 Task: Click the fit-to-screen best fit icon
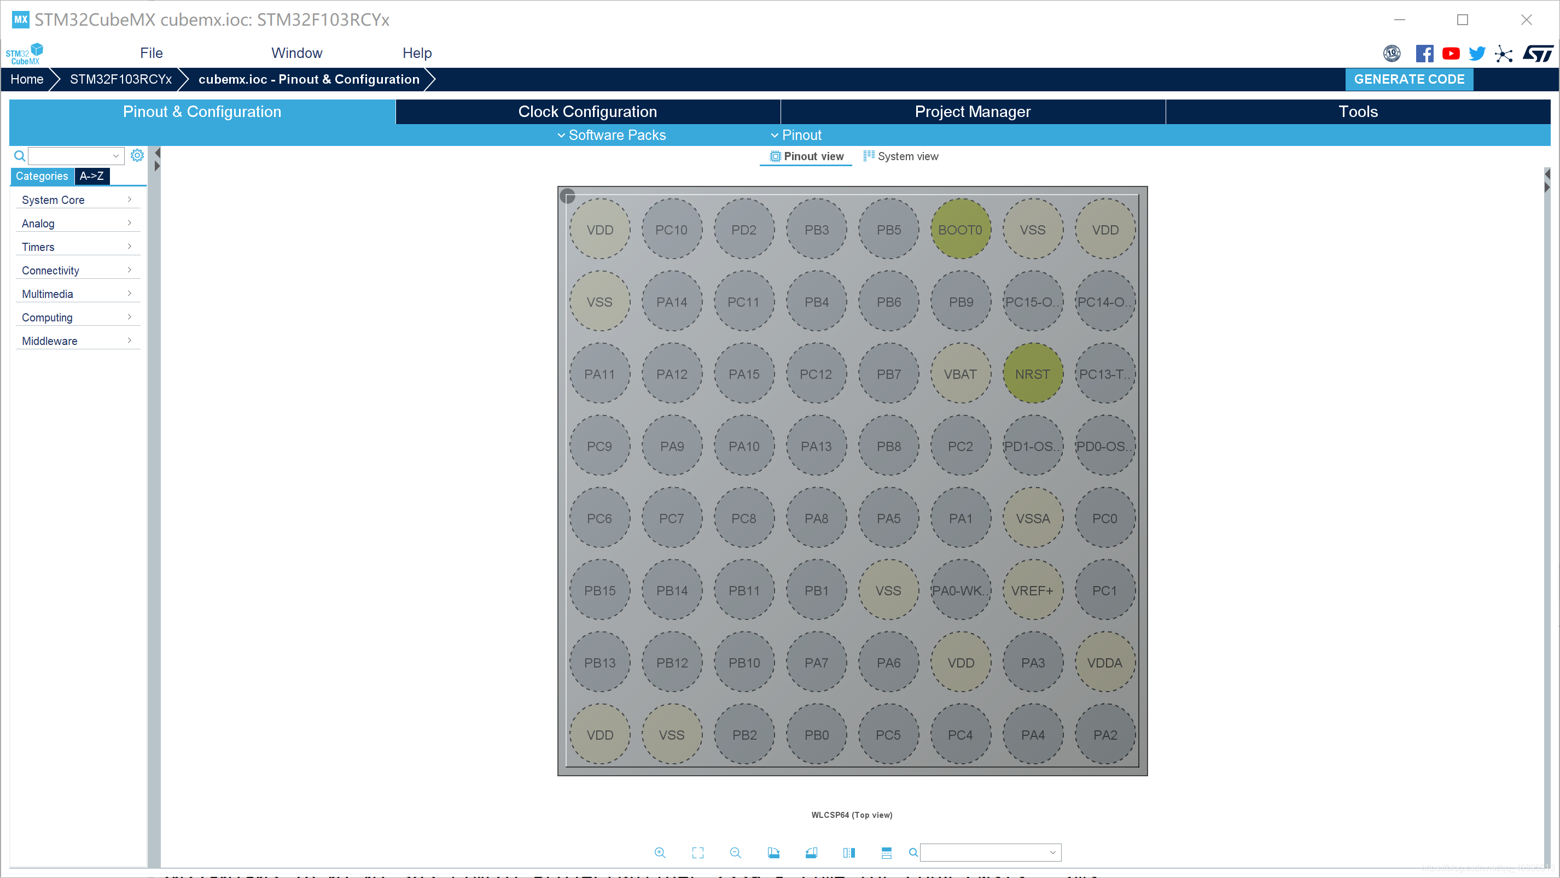(x=697, y=853)
